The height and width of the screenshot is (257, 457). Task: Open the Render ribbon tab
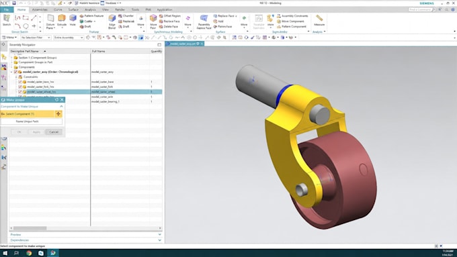(x=120, y=9)
